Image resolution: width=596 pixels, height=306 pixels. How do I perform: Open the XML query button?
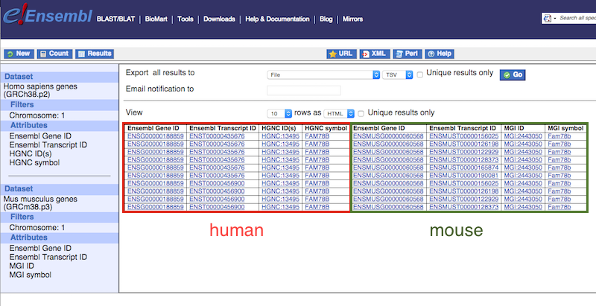coord(375,54)
